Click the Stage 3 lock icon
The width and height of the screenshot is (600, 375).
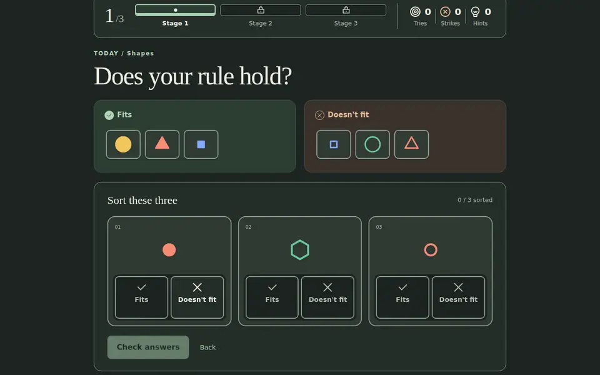click(346, 10)
